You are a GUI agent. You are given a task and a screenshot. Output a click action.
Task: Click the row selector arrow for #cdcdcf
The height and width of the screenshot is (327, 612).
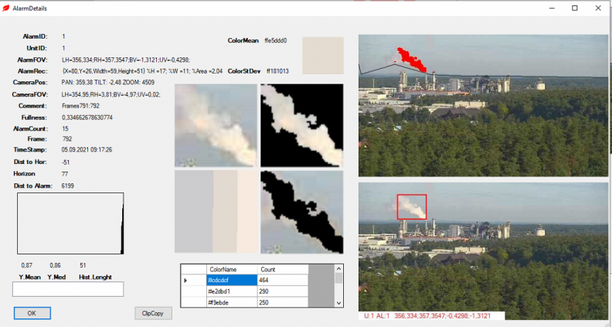[194, 280]
